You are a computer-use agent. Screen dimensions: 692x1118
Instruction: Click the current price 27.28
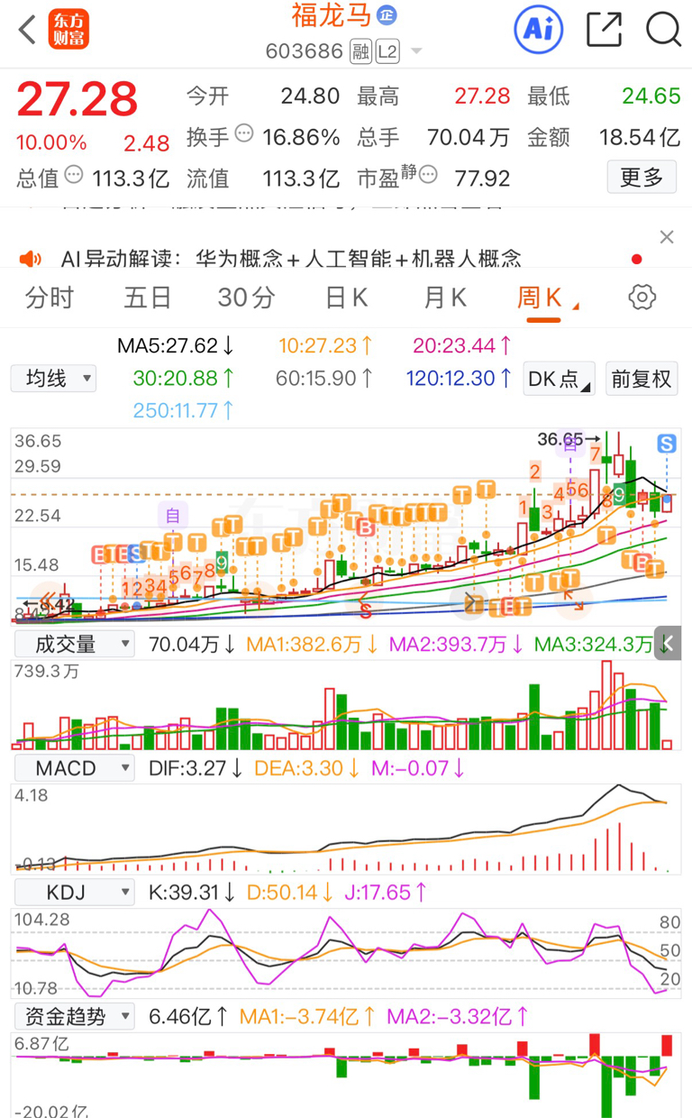[77, 98]
